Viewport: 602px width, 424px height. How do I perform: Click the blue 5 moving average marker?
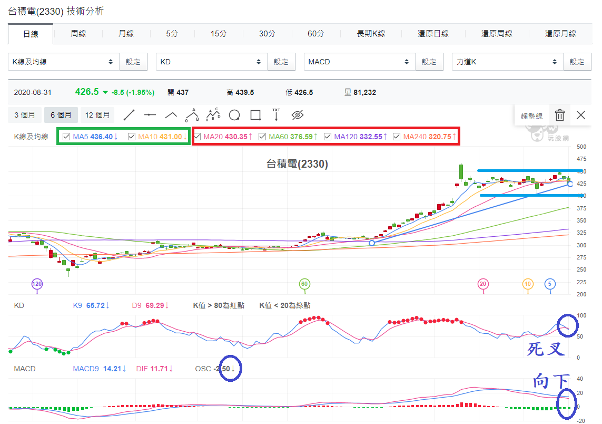tap(550, 284)
